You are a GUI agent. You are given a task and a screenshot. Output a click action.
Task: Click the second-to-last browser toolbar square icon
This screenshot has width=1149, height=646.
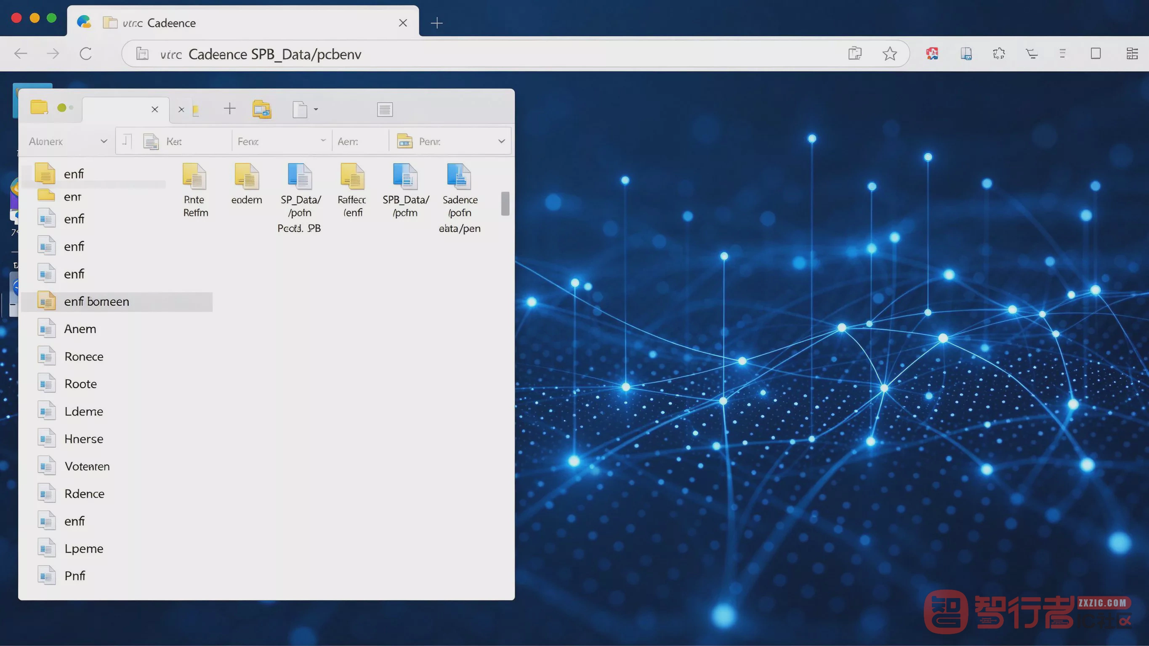pos(1096,54)
